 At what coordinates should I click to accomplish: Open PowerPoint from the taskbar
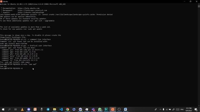(35, 109)
